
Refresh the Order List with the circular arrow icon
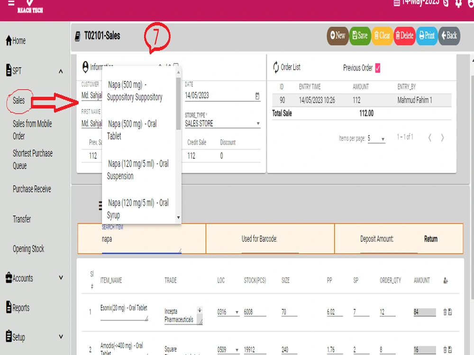point(276,67)
